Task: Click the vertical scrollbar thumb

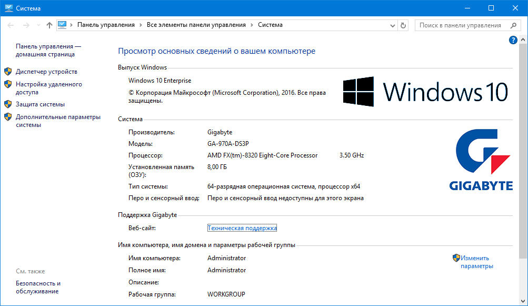Action: 523,151
